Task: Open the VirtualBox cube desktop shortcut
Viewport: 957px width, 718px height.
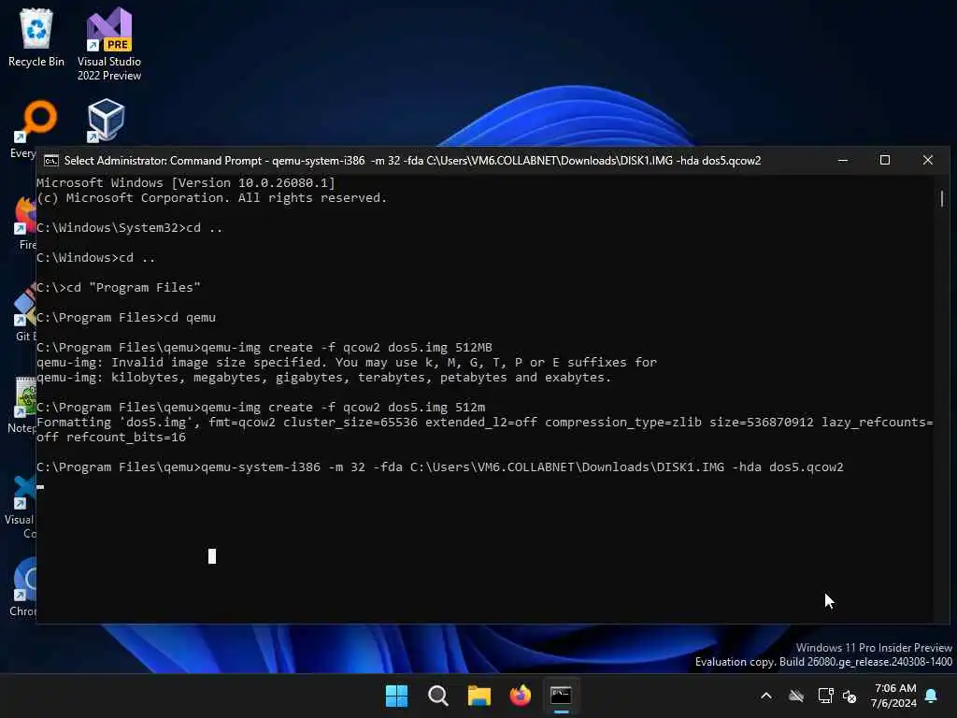Action: point(106,121)
